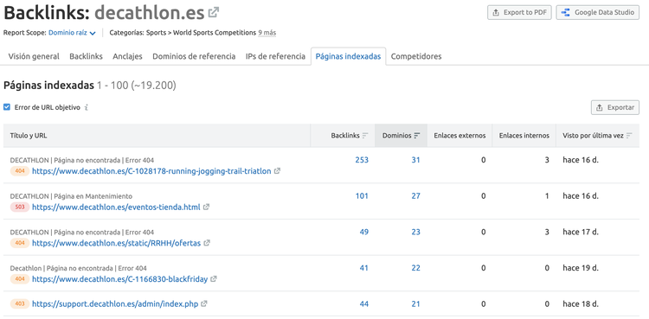Switch to the Backlinks tab
The height and width of the screenshot is (319, 649).
[x=86, y=56]
